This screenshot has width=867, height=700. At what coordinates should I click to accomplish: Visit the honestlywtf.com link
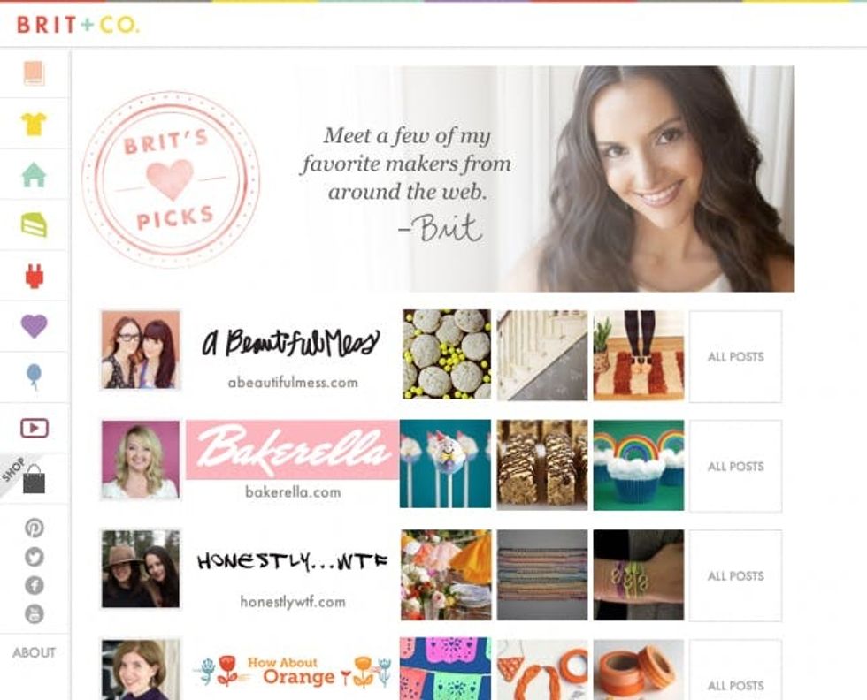point(293,602)
